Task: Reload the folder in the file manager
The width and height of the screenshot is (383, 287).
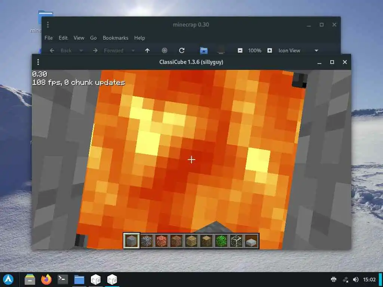Action: [x=182, y=50]
